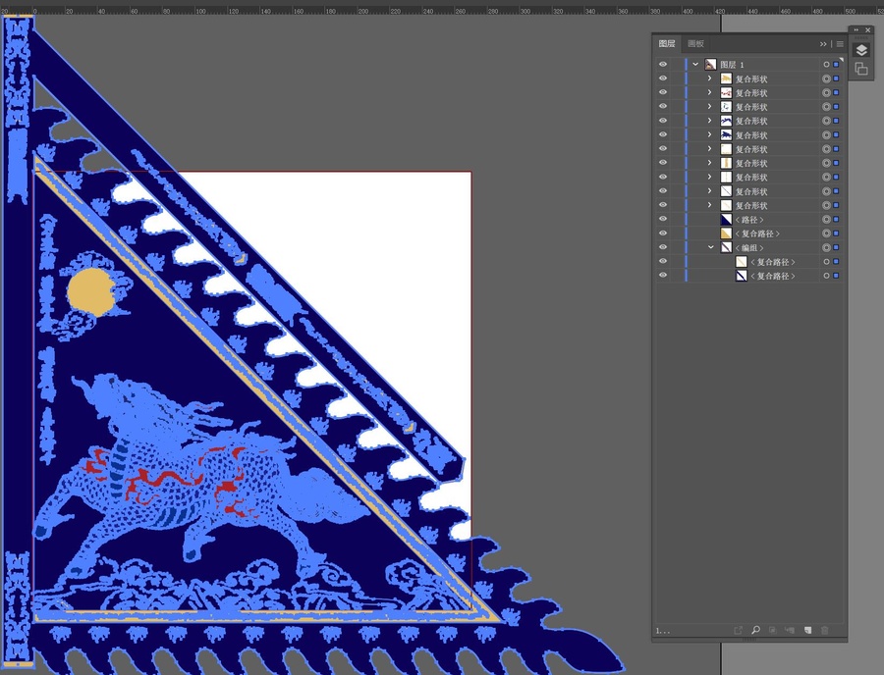Viewport: 884px width, 675px height.
Task: Click the thumbnail of the <编组> row
Action: [726, 247]
